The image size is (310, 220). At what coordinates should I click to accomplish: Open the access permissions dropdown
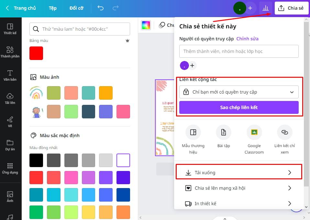[x=239, y=92]
